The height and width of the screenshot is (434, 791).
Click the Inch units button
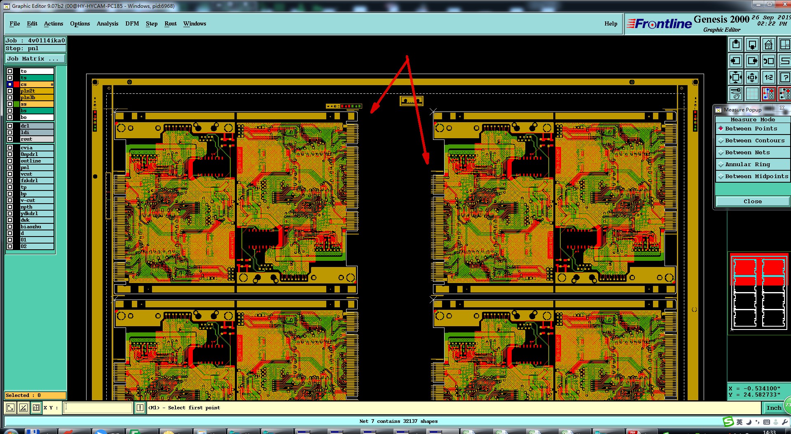click(774, 408)
